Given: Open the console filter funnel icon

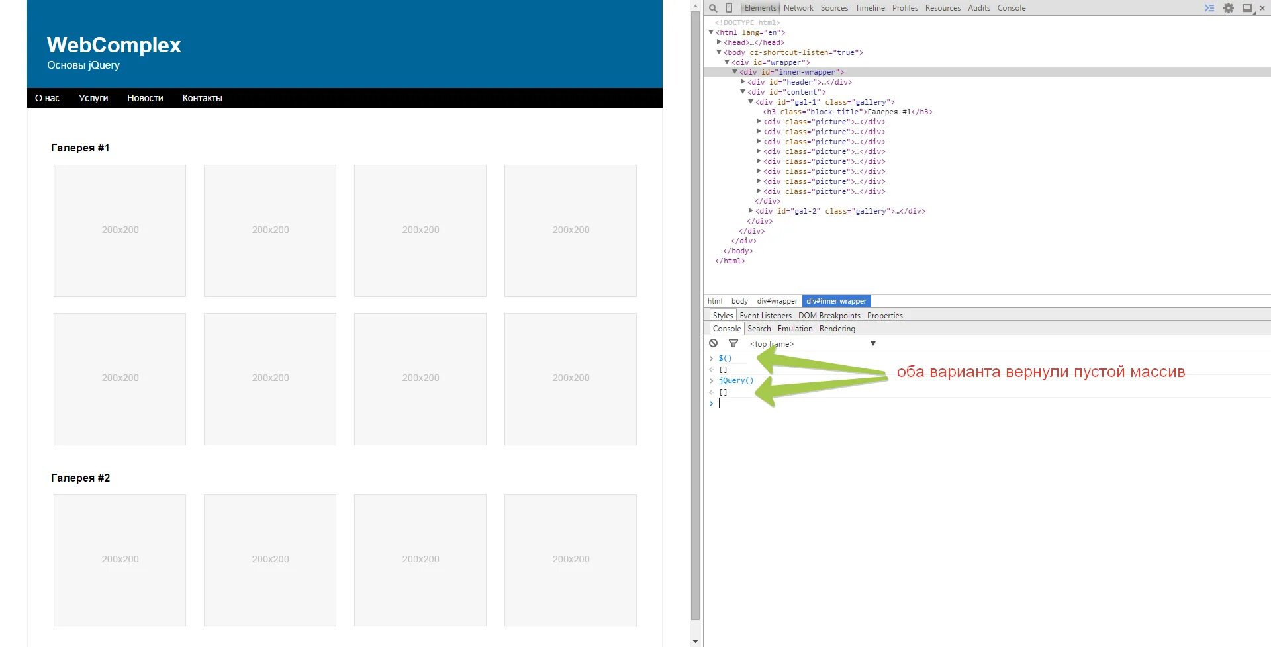Looking at the screenshot, I should point(733,343).
